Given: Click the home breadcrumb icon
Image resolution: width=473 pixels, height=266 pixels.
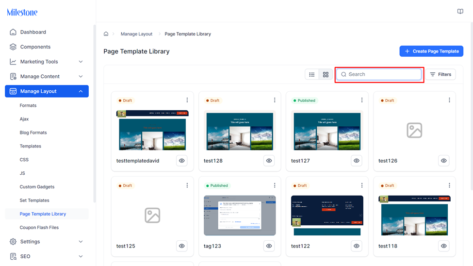Looking at the screenshot, I should click(x=106, y=34).
